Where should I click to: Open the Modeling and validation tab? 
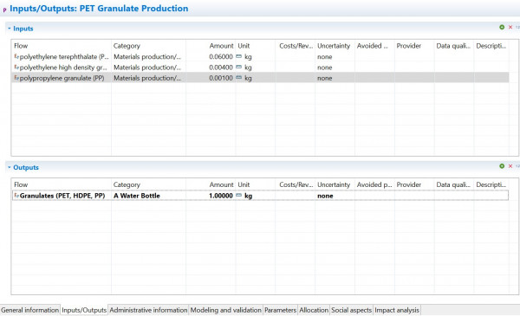tap(225, 310)
